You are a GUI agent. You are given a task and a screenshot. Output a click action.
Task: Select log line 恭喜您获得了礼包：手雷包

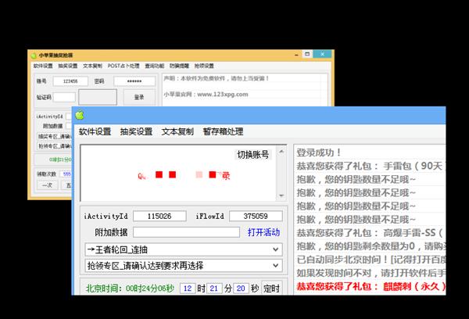[x=371, y=166]
